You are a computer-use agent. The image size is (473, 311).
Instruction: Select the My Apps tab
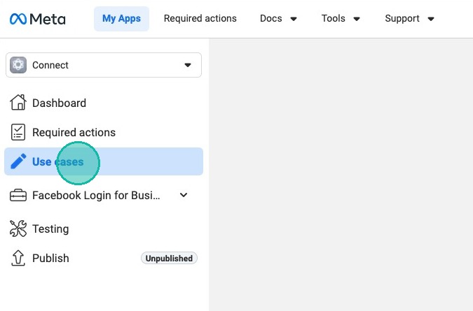coord(121,19)
